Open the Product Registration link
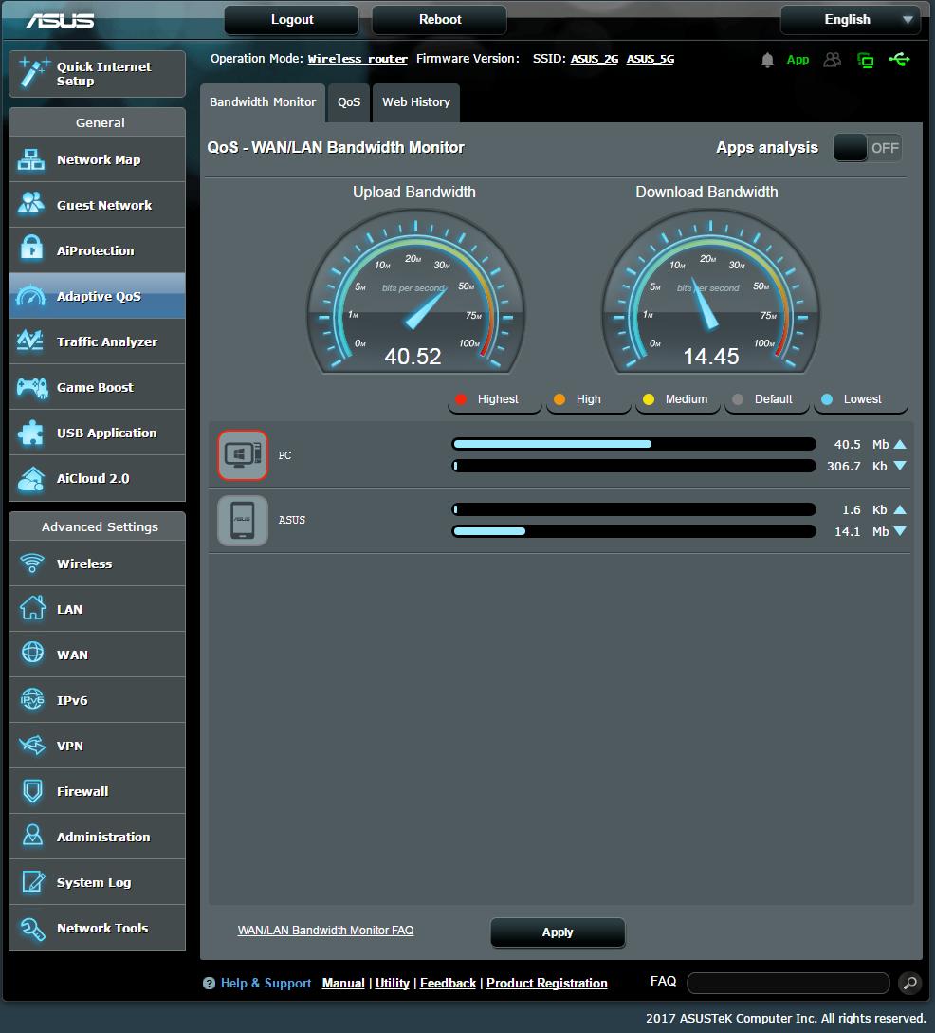Screen dimensions: 935x1033 click(546, 983)
